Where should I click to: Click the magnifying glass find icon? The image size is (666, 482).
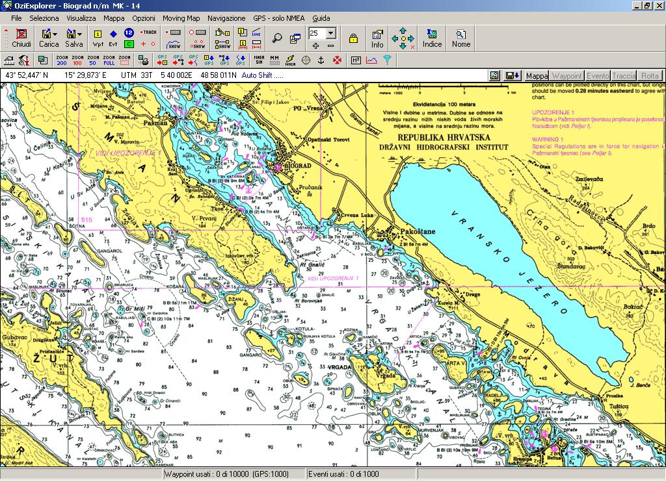(x=276, y=38)
